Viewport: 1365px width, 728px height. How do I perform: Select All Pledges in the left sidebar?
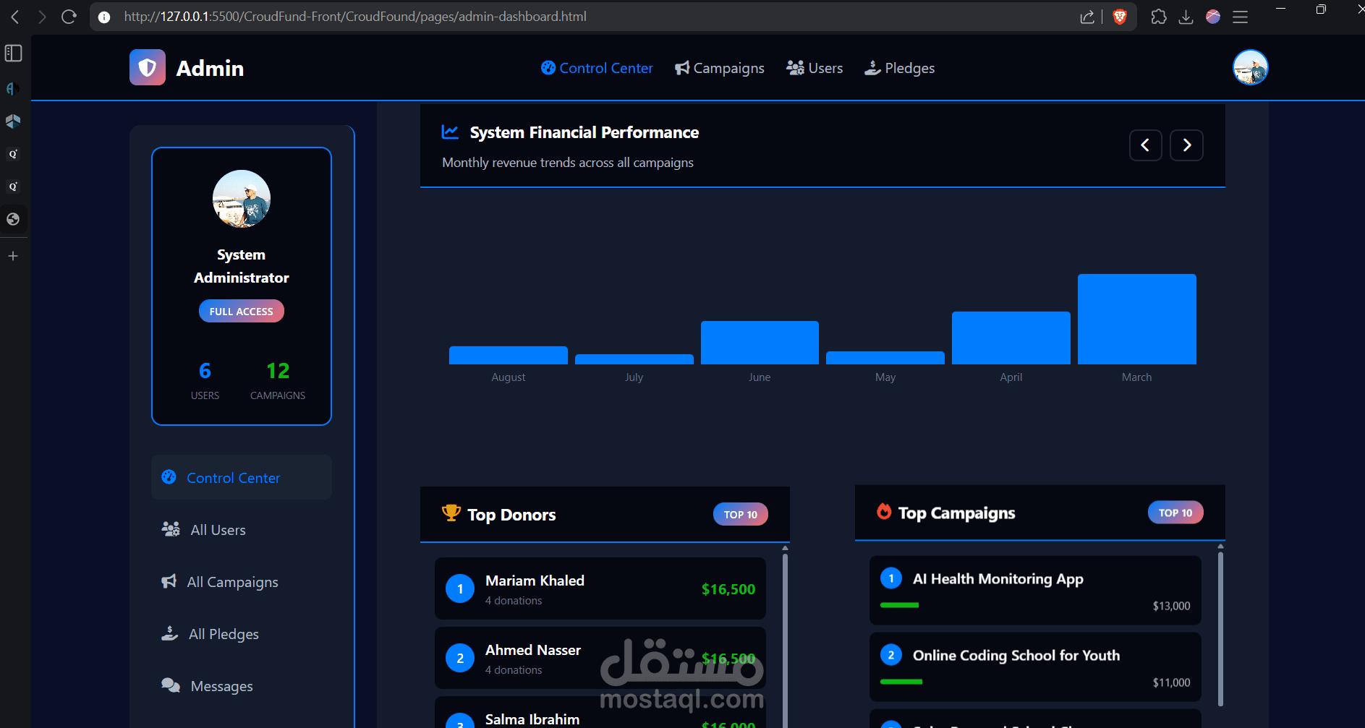242,633
